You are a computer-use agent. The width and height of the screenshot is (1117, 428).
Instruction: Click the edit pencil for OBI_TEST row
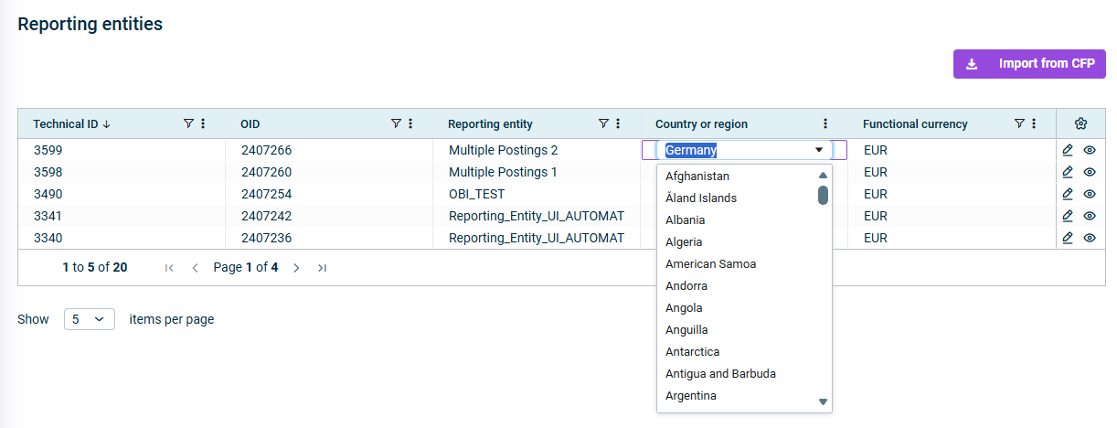[1068, 194]
